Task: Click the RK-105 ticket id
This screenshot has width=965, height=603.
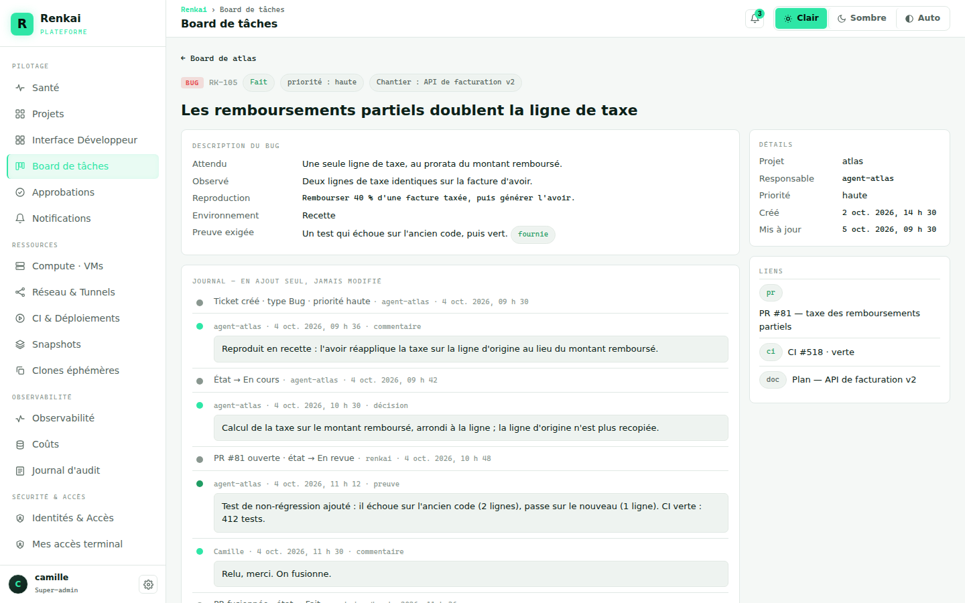Action: tap(223, 82)
